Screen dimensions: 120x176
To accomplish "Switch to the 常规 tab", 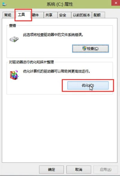I will [8, 15].
